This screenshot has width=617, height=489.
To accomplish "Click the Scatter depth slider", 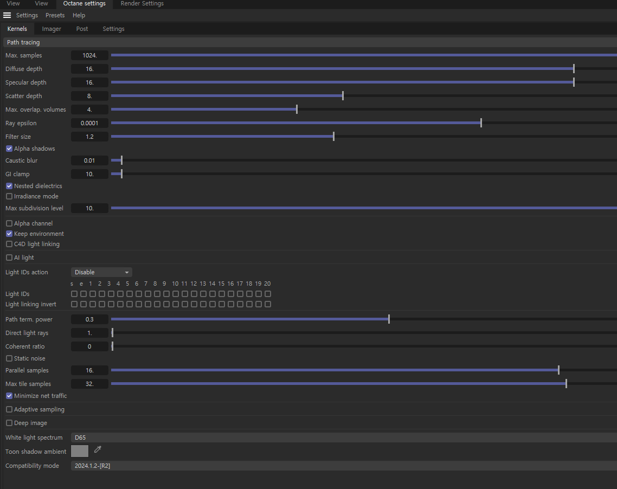I will (364, 96).
